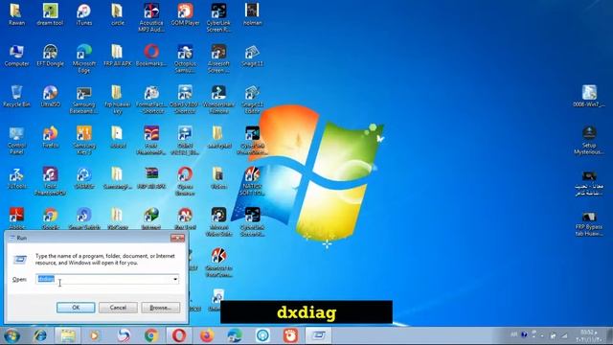Select the Samsung Kies 3 shortcut
The width and height of the screenshot is (613, 345).
pos(84,141)
